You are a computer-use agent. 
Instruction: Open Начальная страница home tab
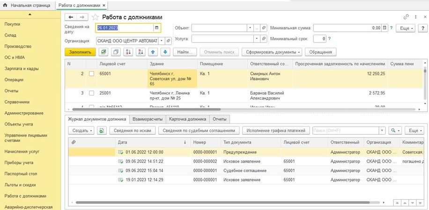point(27,5)
